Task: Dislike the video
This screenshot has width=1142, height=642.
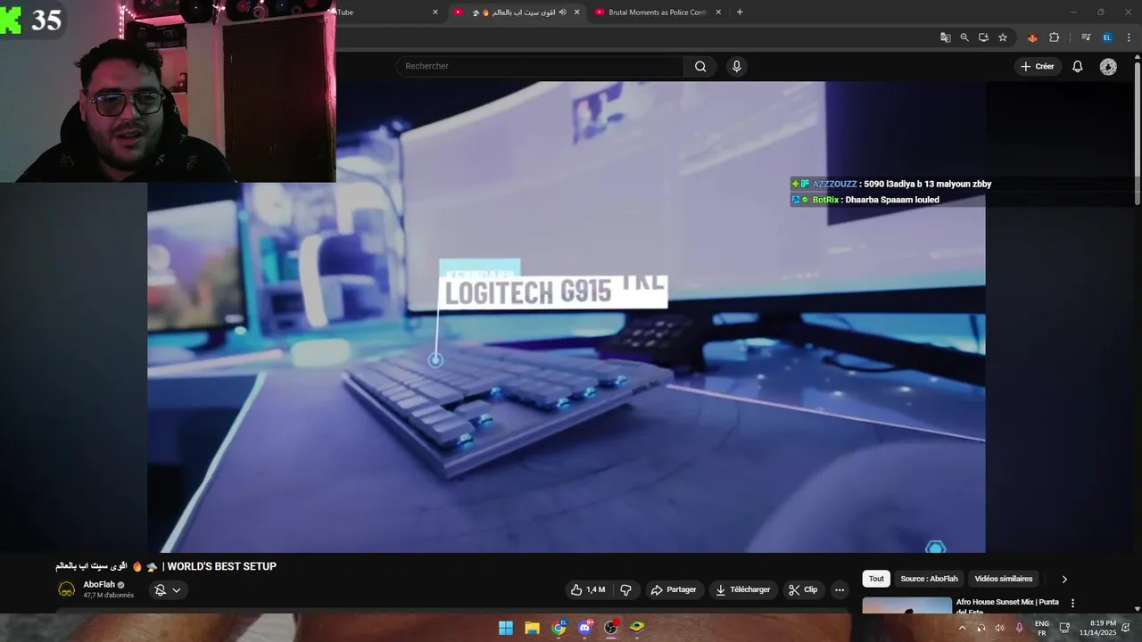Action: pyautogui.click(x=625, y=589)
